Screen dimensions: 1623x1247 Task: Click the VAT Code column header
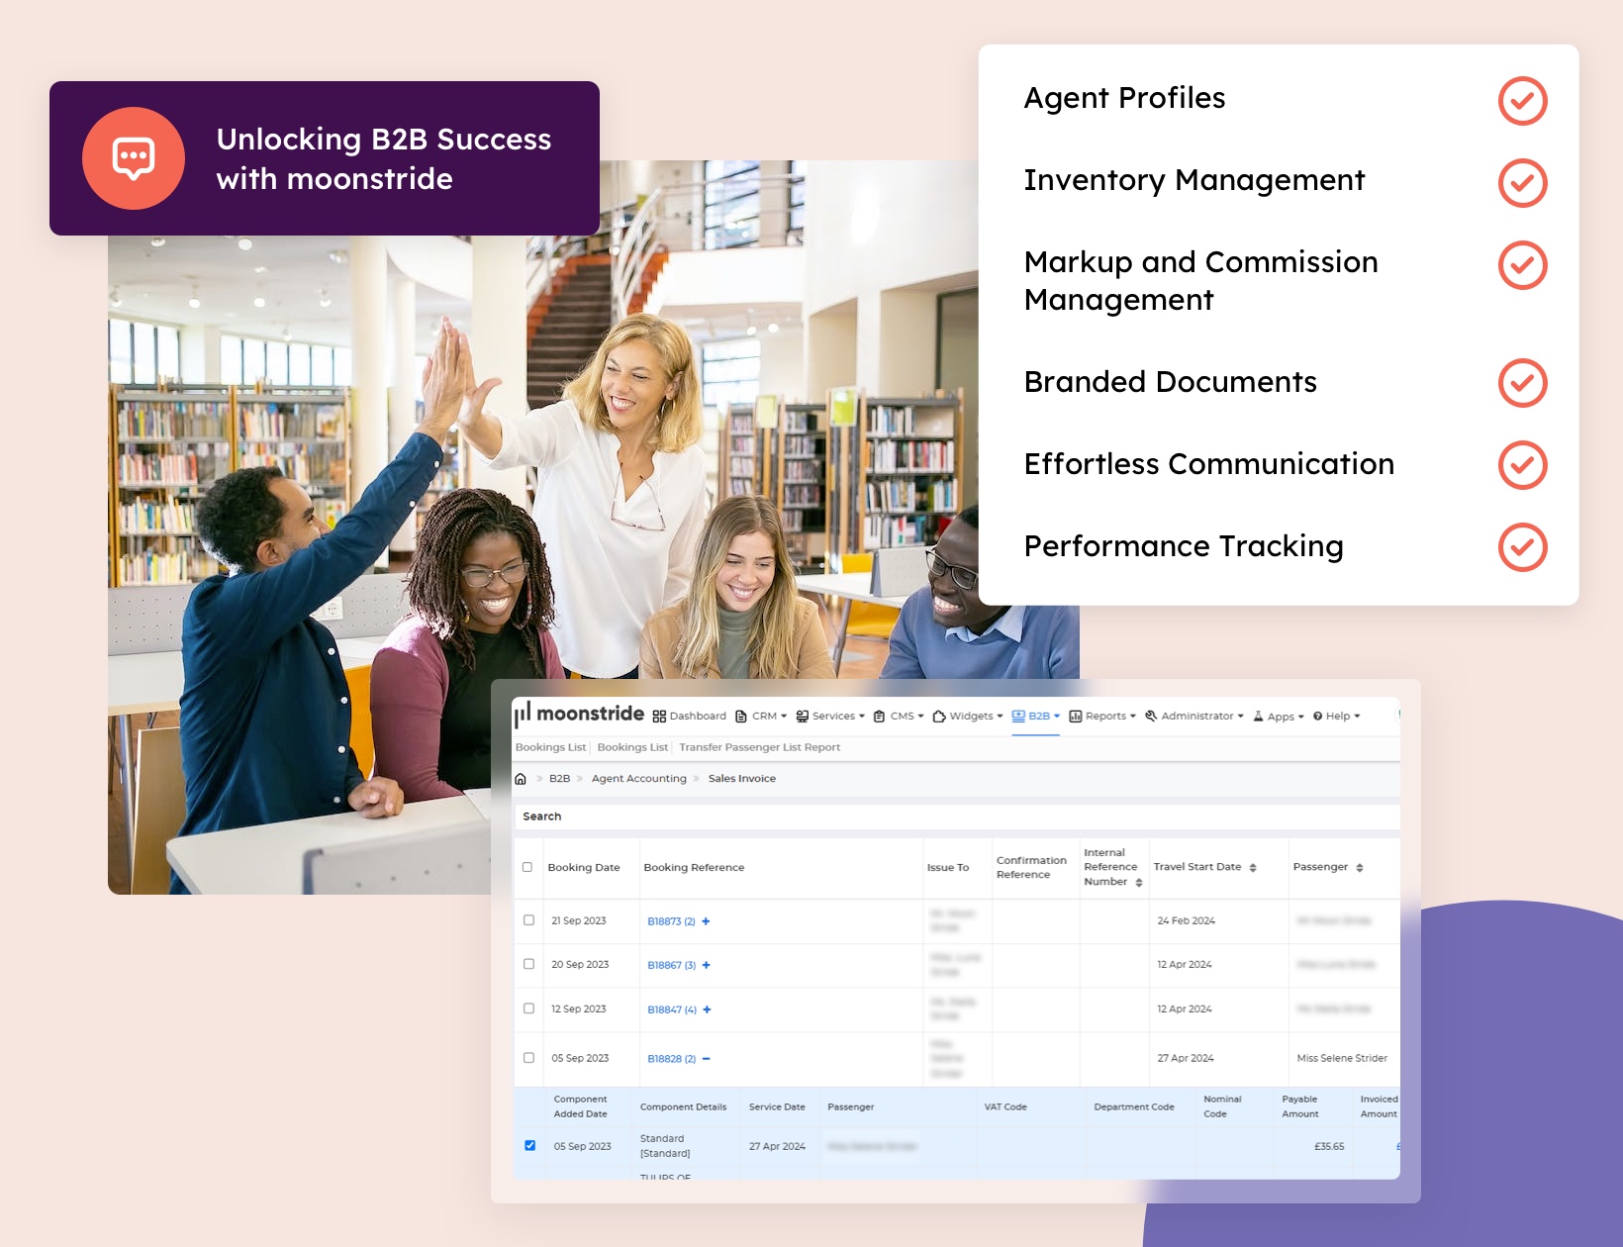click(1005, 1107)
